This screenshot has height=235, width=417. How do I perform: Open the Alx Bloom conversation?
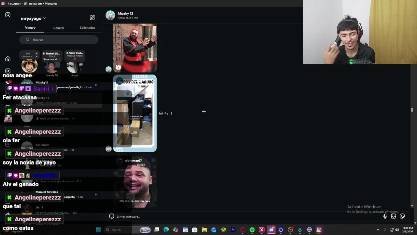[x=59, y=147]
